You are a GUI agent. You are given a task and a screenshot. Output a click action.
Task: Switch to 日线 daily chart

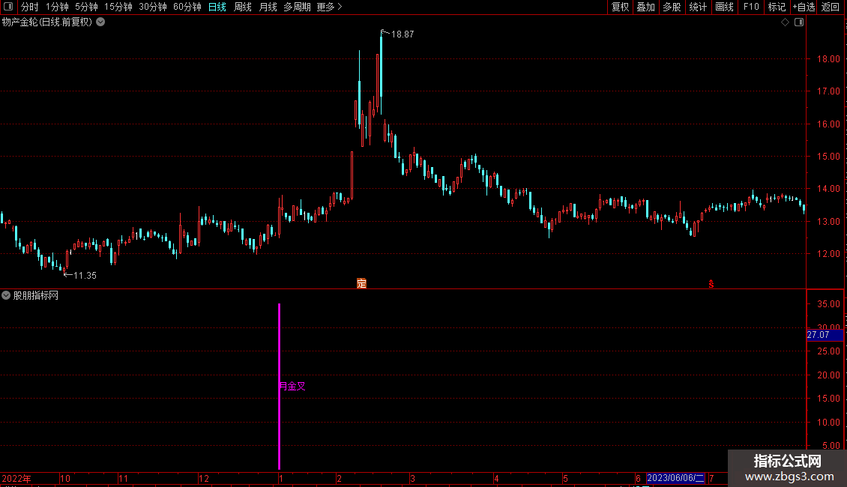pos(217,7)
